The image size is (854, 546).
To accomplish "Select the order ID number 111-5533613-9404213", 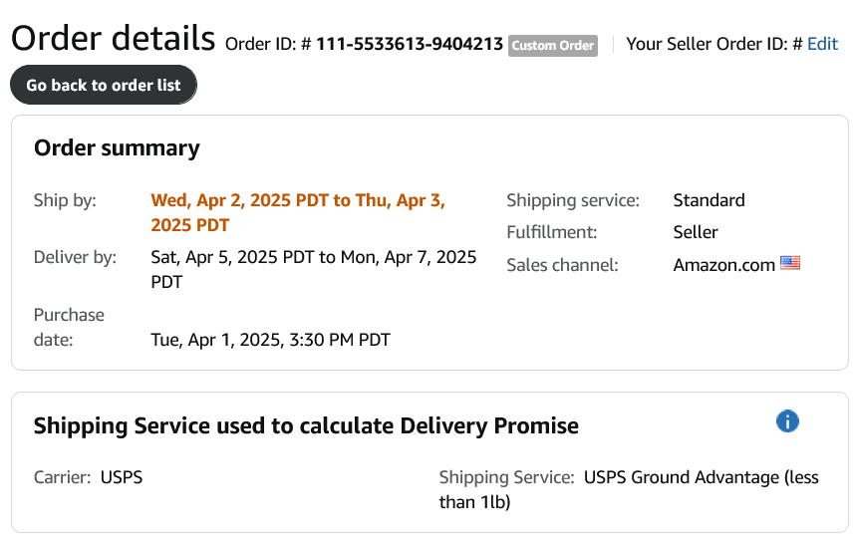I will tap(410, 44).
